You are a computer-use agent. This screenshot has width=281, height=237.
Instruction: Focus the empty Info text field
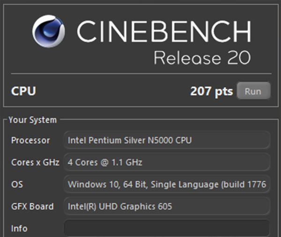pyautogui.click(x=166, y=228)
